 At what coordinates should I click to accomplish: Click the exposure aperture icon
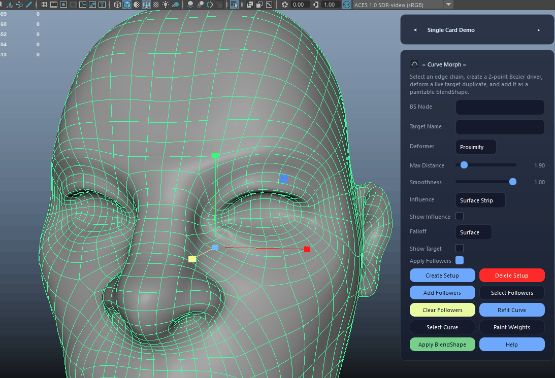tap(284, 5)
